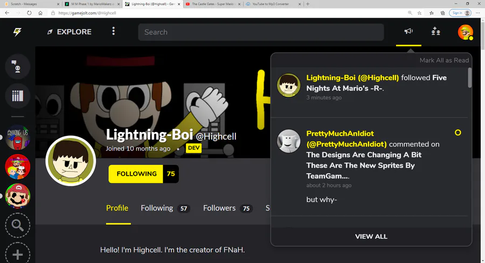
Task: Click Lightning-Boi (@Highcell) link in notification
Action: [352, 78]
